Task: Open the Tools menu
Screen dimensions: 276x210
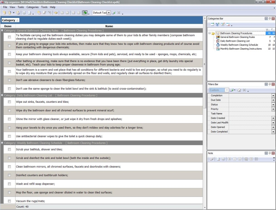Action: [x=44, y=7]
